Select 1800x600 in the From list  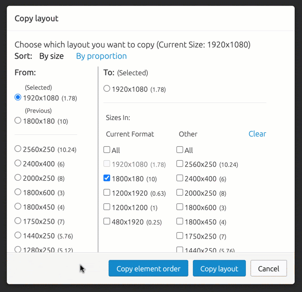point(18,192)
